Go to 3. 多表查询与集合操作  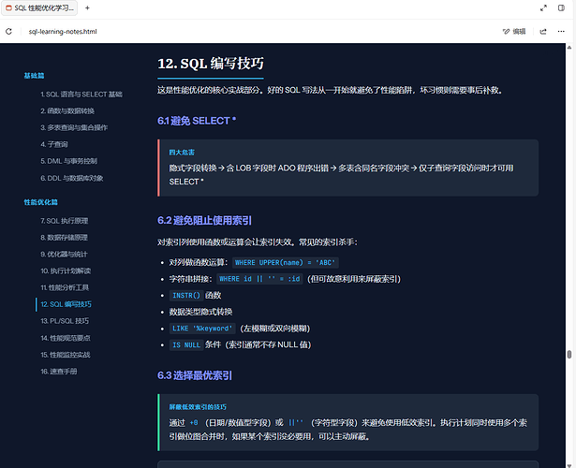click(x=74, y=127)
